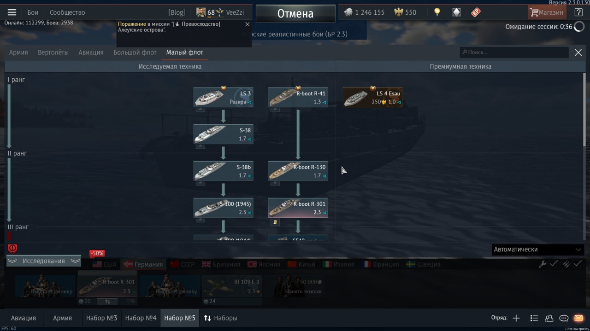
Task: Click the Отмена button
Action: point(295,14)
